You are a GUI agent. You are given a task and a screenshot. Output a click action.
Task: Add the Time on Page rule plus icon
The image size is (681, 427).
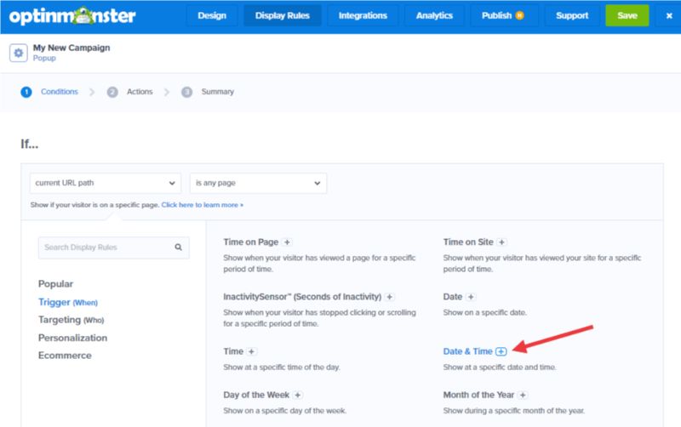(x=287, y=242)
